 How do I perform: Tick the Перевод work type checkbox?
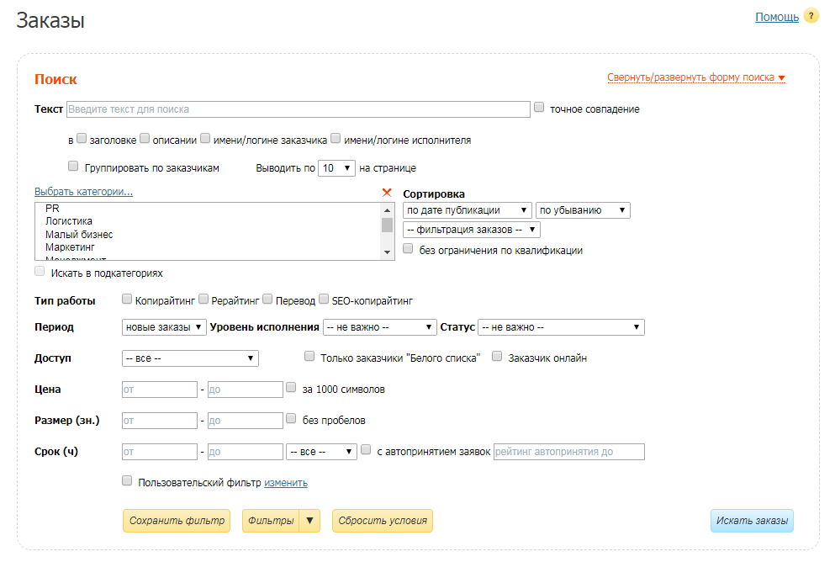tap(267, 300)
